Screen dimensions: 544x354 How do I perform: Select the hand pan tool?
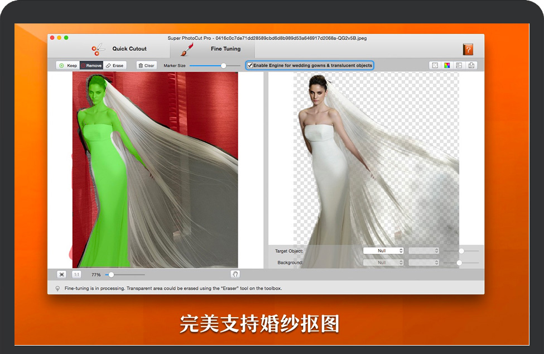tap(235, 275)
